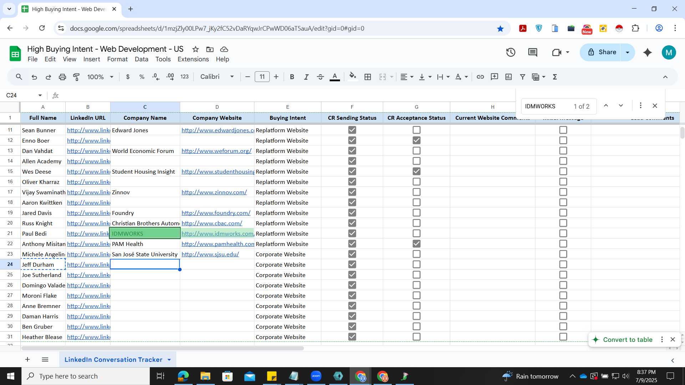685x385 pixels.
Task: Open the Insert menu
Action: pos(92,59)
